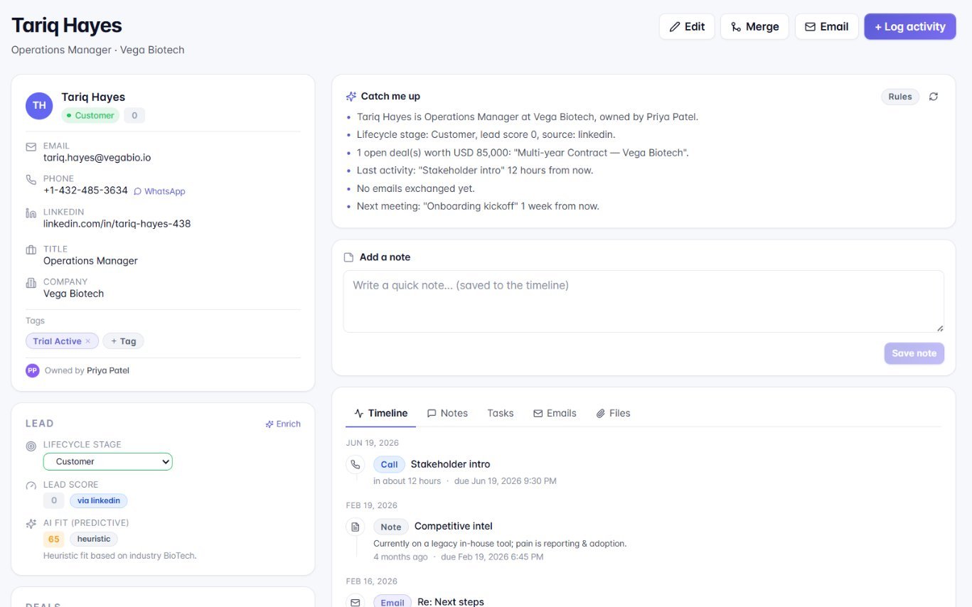Viewport: 972px width, 607px height.
Task: Click the AI fit score 65 badge
Action: click(x=54, y=539)
